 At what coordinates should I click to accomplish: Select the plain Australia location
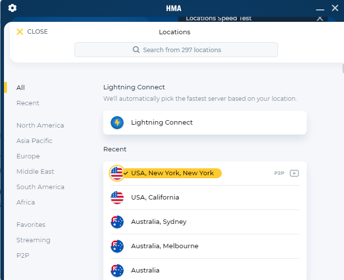click(205, 271)
